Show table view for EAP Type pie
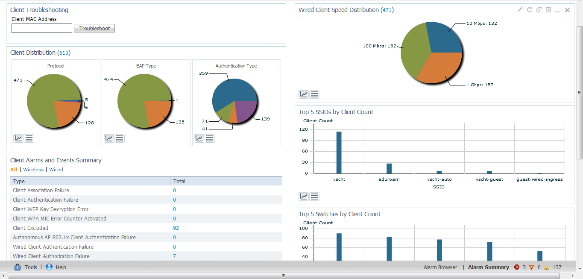Screen dimensions: 583x279 tap(120, 138)
